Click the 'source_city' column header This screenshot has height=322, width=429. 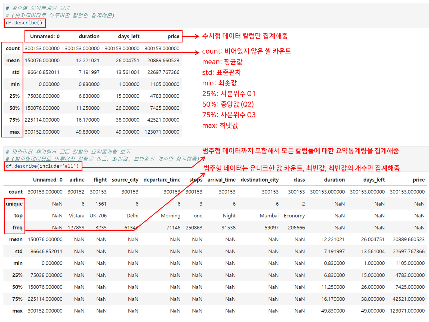125,180
